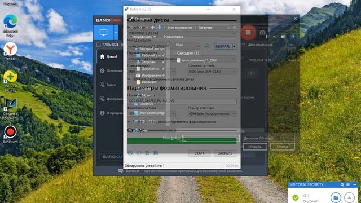This screenshot has width=361, height=203.
Task: Click the volume label field CCCOMA_X64FRE_RU-RU_DV9
Action: (x=182, y=101)
